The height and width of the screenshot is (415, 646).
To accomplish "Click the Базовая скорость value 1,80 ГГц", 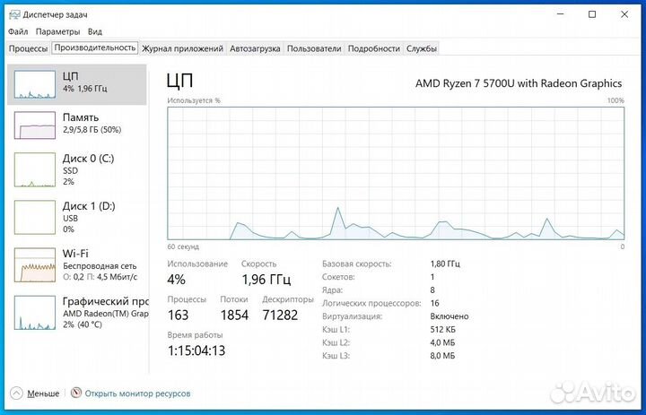I will click(445, 264).
